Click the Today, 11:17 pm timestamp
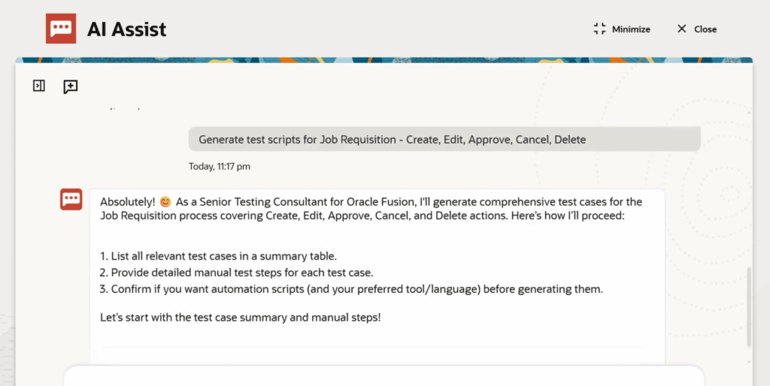 tap(220, 167)
